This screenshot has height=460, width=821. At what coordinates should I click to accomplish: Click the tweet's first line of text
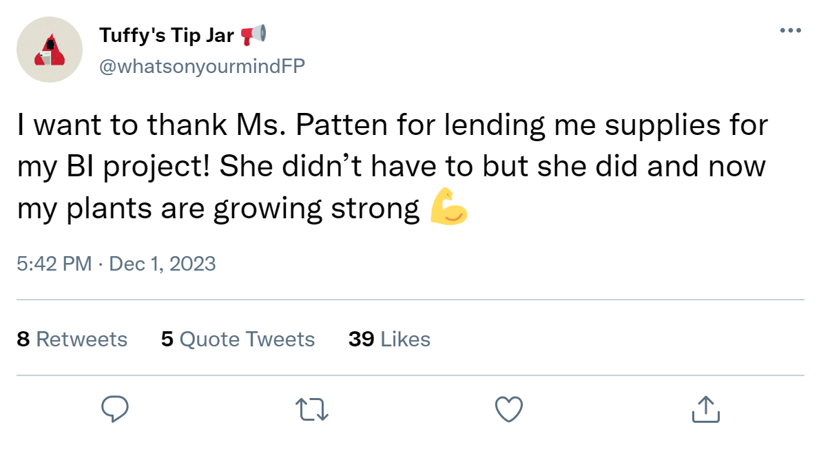pos(392,127)
